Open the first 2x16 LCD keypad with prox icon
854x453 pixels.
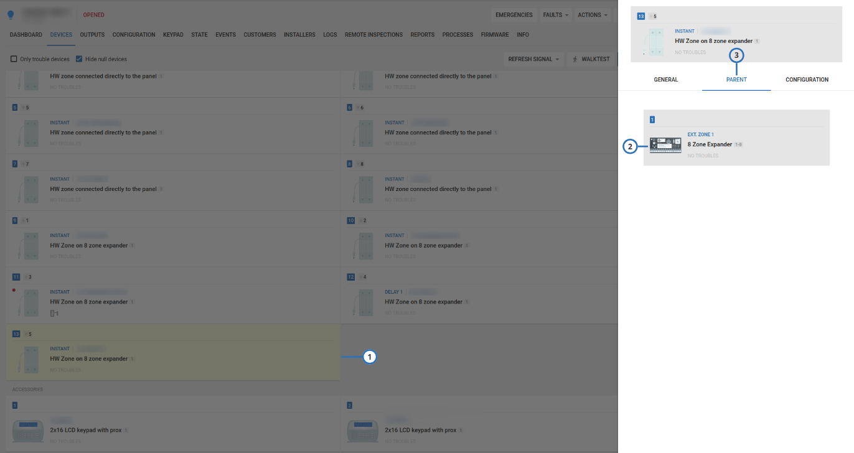click(28, 431)
